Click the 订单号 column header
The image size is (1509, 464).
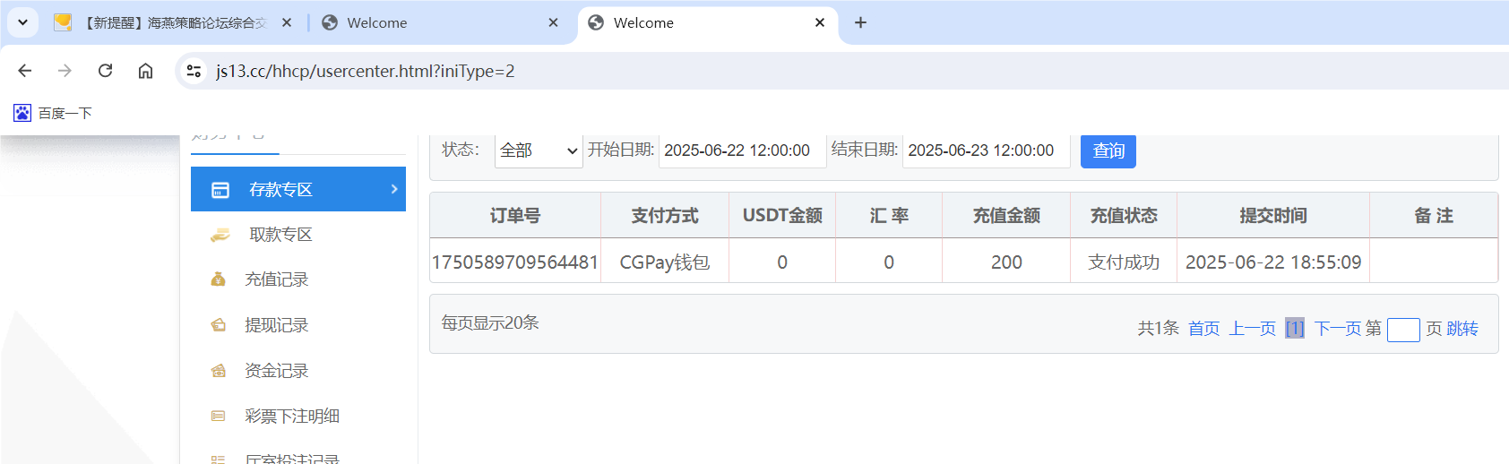[x=515, y=216]
